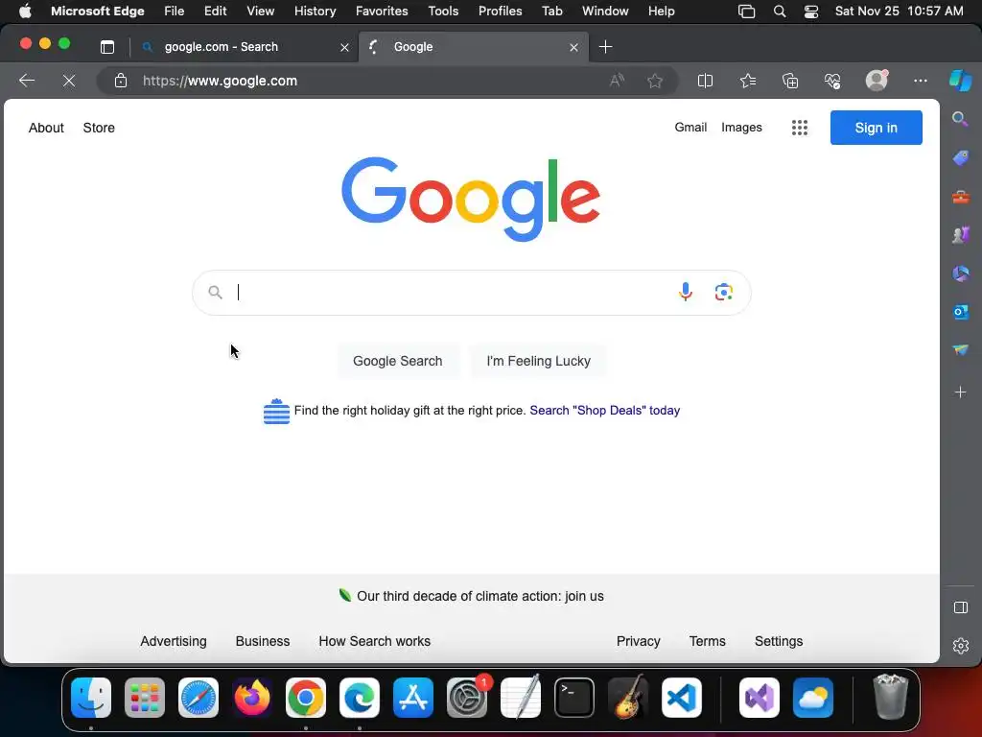
Task: Open the Store link
Action: (99, 128)
